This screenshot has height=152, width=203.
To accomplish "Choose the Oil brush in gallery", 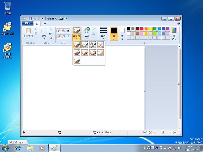I will tap(77, 52).
